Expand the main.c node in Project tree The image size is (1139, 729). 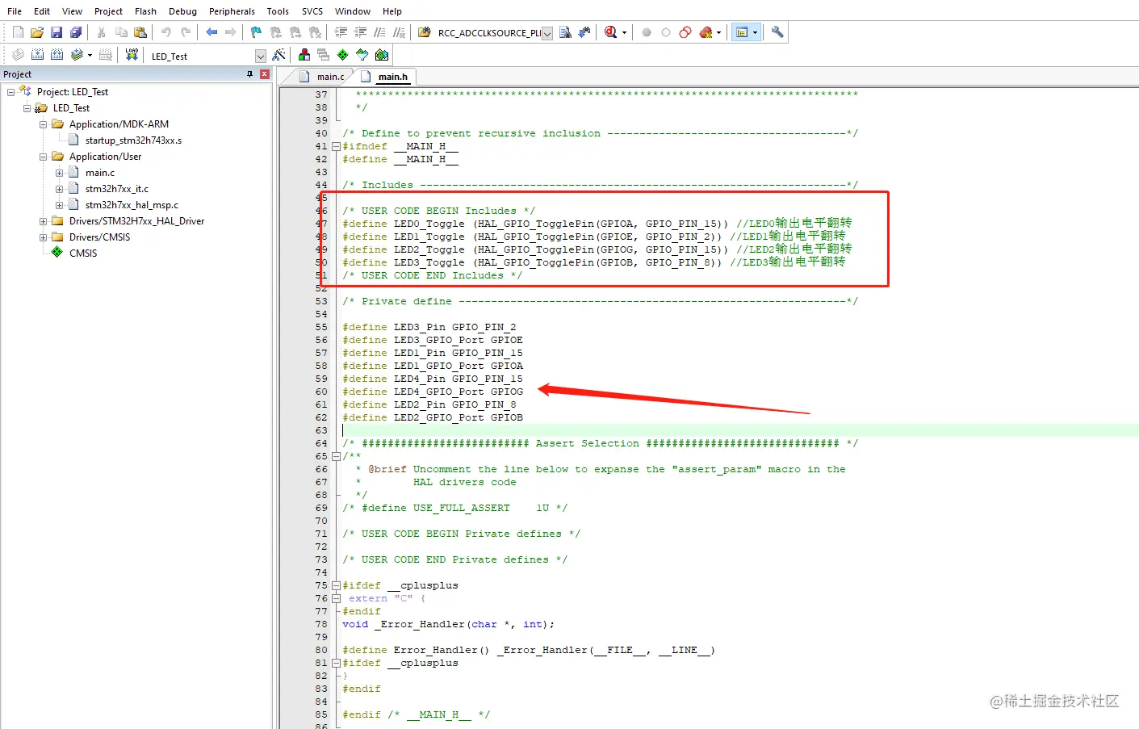pos(59,173)
